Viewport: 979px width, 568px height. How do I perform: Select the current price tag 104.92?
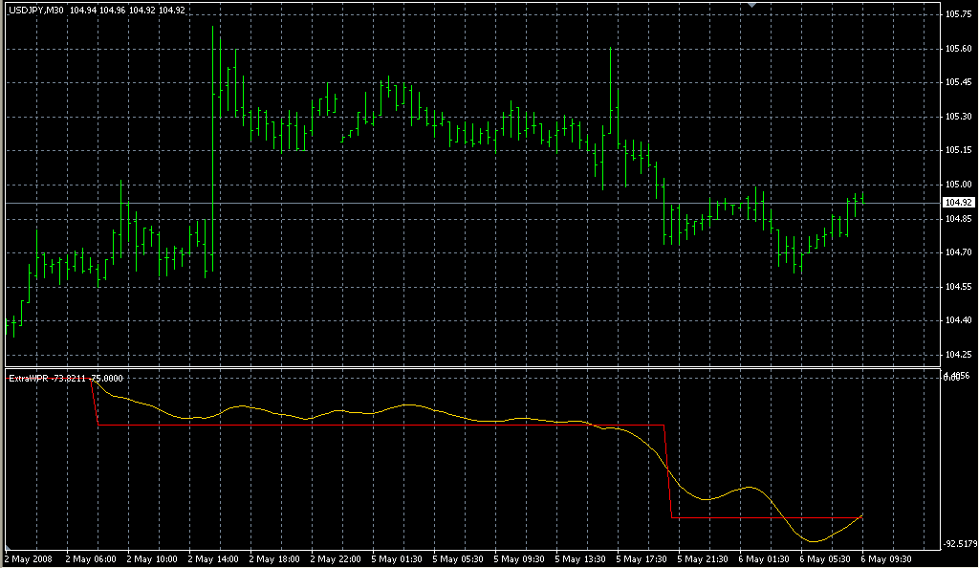(x=958, y=203)
